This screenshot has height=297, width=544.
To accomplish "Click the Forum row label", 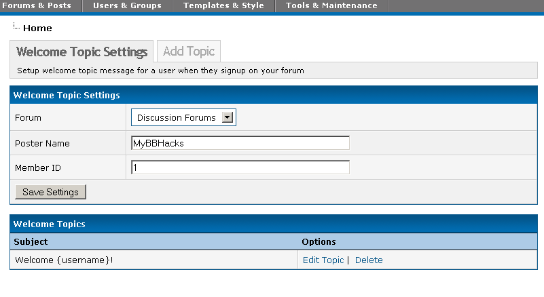I will coord(28,118).
